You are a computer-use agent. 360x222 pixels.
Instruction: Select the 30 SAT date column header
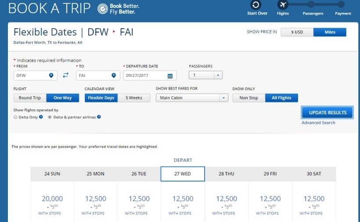pos(314,174)
